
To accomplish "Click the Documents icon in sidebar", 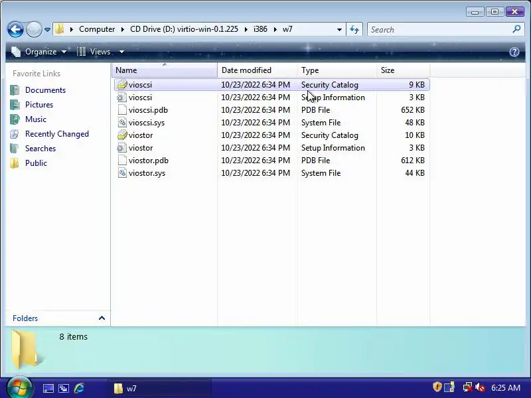I will pos(15,90).
